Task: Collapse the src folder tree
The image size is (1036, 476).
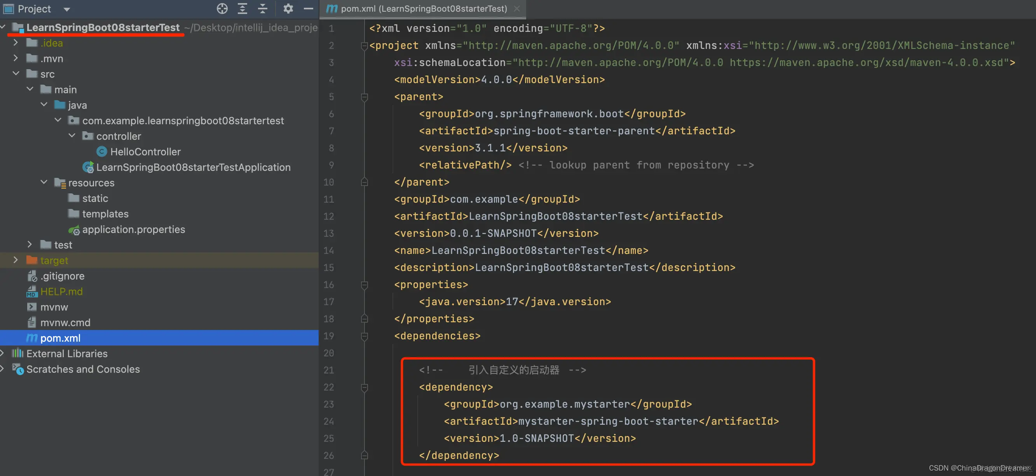Action: point(16,73)
